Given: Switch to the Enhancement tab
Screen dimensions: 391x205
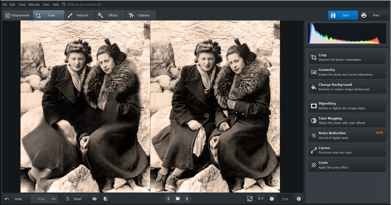Looking at the screenshot, I should click(x=17, y=15).
